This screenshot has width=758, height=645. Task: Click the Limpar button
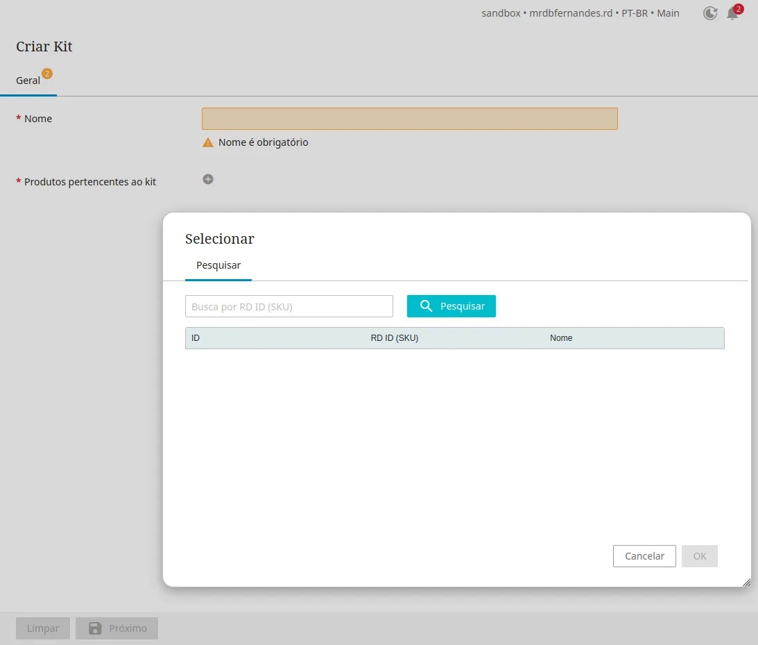[x=43, y=628]
